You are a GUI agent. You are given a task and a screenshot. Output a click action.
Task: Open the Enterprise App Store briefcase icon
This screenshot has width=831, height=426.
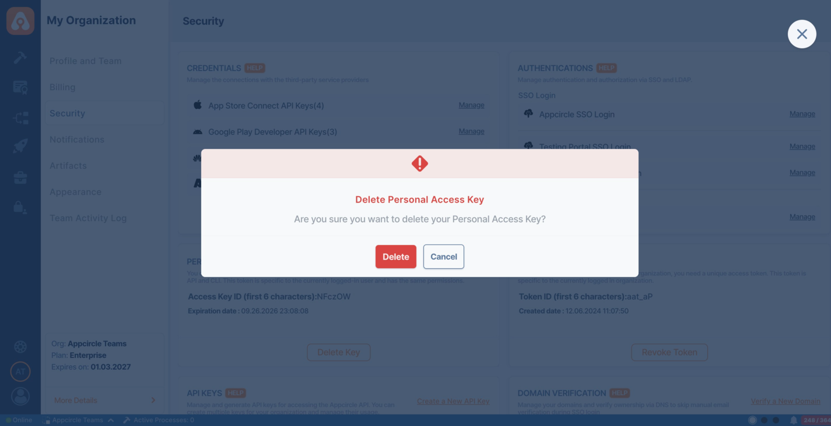coord(20,177)
